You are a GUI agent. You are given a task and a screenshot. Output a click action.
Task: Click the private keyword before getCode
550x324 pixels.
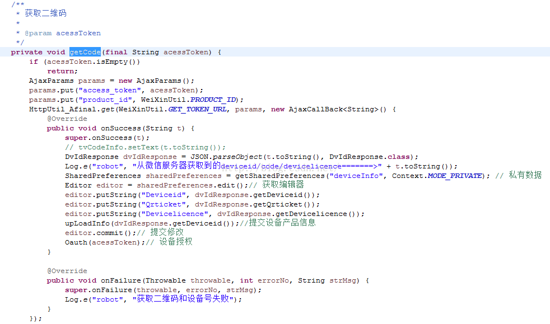tap(26, 52)
